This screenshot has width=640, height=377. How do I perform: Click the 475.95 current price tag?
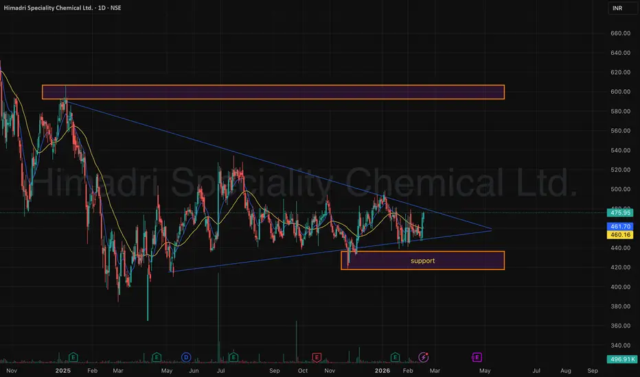[620, 212]
